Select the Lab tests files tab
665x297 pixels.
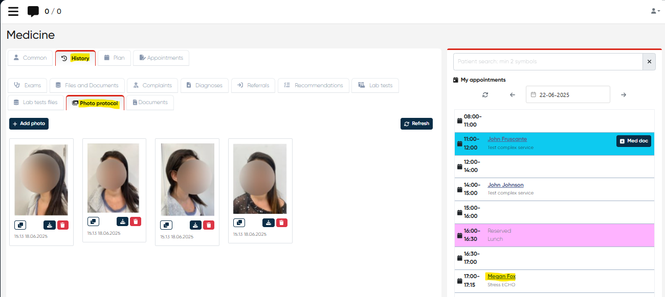[36, 103]
